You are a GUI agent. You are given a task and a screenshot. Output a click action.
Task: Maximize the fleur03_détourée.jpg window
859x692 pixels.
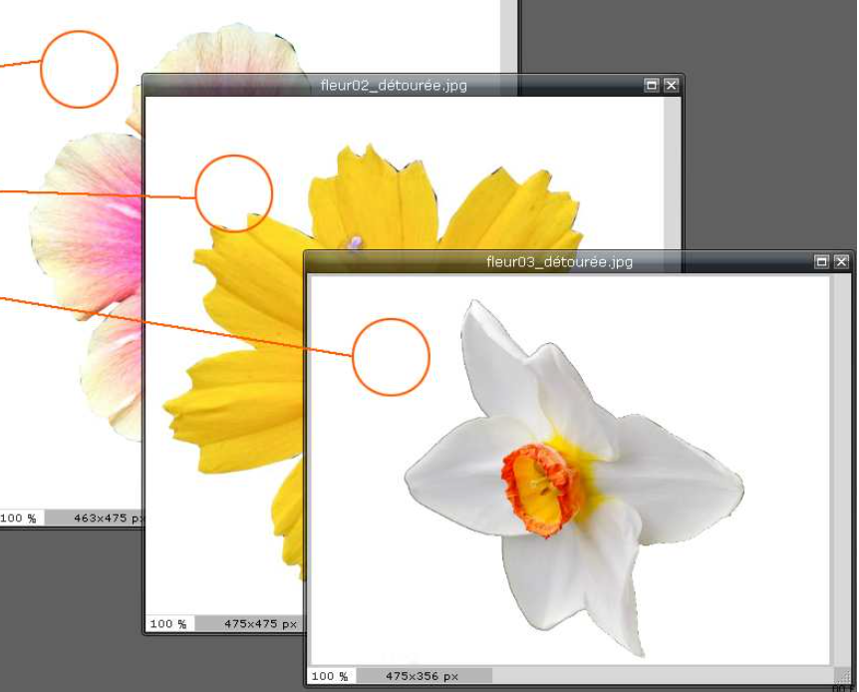click(x=821, y=261)
